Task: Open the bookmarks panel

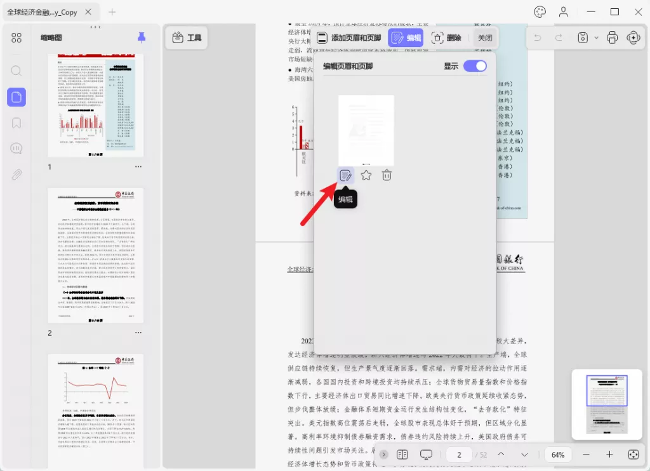Action: tap(17, 123)
